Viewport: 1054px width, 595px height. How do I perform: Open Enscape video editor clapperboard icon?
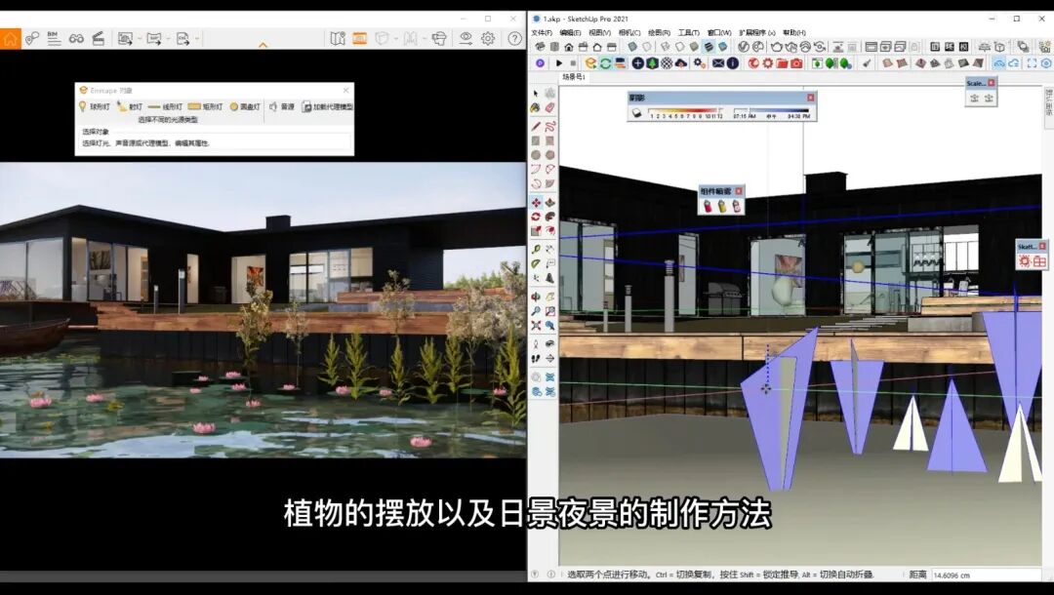click(99, 38)
